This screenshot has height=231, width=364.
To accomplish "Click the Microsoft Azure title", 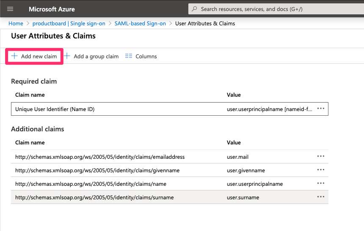I will [x=52, y=9].
